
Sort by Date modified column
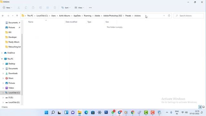tap(71, 22)
